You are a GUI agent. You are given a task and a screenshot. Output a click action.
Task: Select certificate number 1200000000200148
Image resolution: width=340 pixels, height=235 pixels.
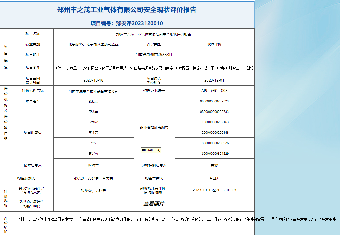click(x=214, y=133)
